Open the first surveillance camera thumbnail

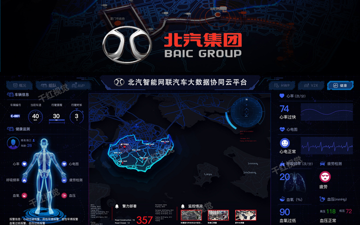pyautogui.click(x=191, y=215)
